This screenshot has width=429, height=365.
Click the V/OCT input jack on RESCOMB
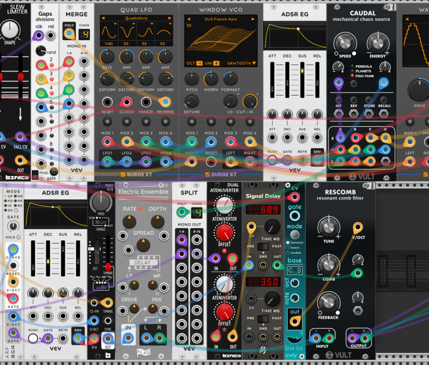point(357,228)
